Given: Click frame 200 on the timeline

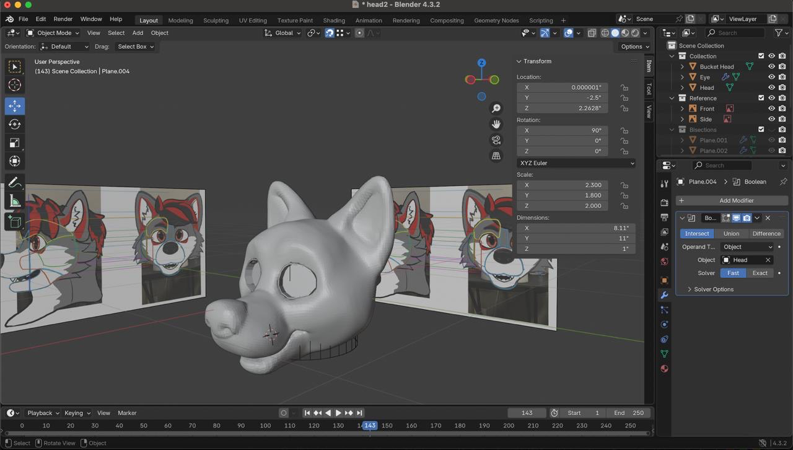Looking at the screenshot, I should click(x=509, y=426).
